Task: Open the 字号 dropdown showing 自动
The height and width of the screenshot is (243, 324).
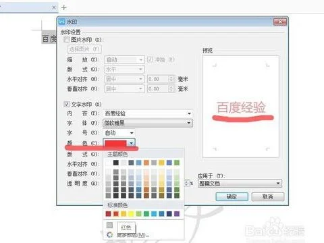Action: pyautogui.click(x=119, y=133)
